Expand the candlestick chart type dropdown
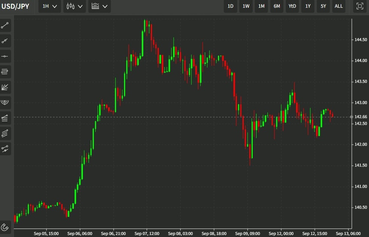This screenshot has width=369, height=237. pyautogui.click(x=74, y=6)
